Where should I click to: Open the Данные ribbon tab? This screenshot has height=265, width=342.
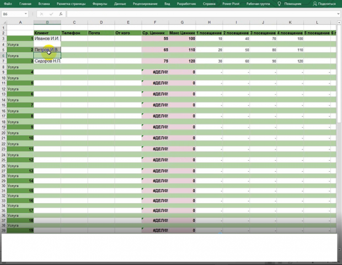pyautogui.click(x=120, y=4)
